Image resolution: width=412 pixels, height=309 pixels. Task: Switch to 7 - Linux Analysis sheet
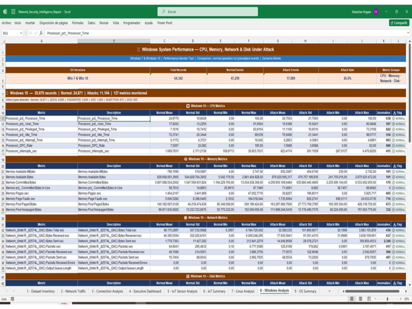[243, 291]
